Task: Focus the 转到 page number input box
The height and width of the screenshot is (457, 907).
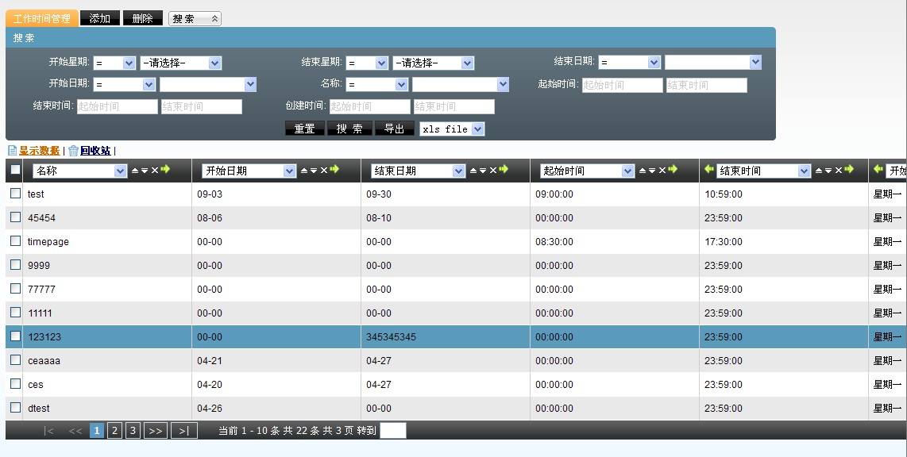Action: pyautogui.click(x=392, y=431)
